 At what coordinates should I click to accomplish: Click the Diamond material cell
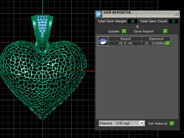click(x=156, y=39)
